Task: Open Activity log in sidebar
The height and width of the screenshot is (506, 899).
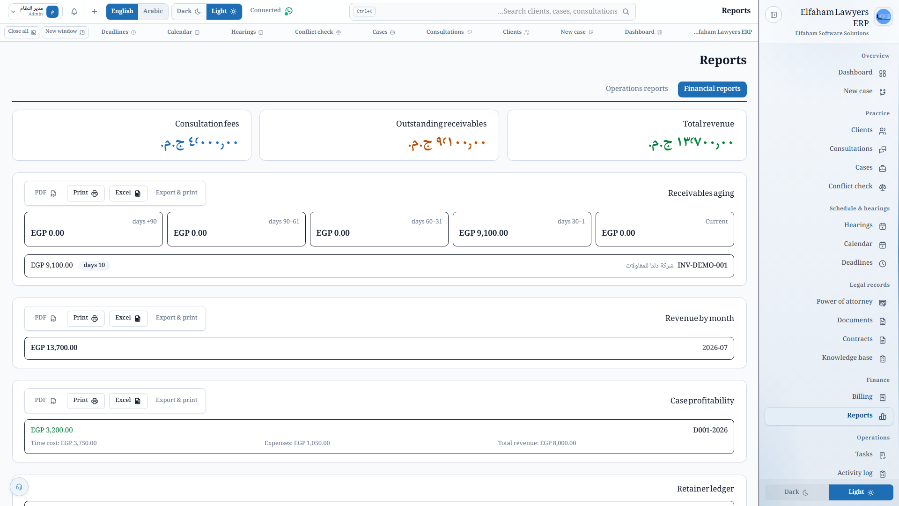Action: [829, 473]
